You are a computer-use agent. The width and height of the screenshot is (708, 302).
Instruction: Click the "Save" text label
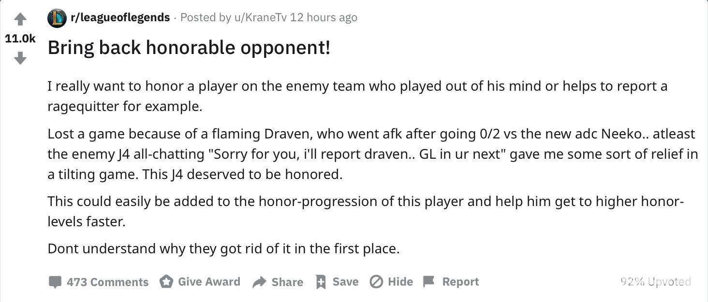click(x=345, y=282)
